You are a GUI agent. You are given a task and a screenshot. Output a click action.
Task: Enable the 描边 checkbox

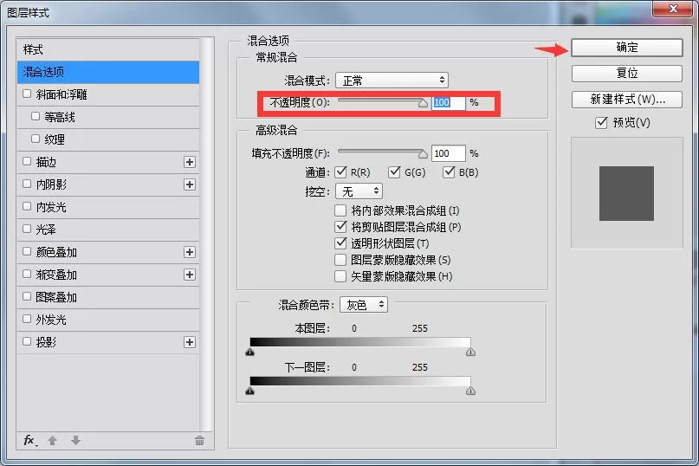tap(27, 161)
